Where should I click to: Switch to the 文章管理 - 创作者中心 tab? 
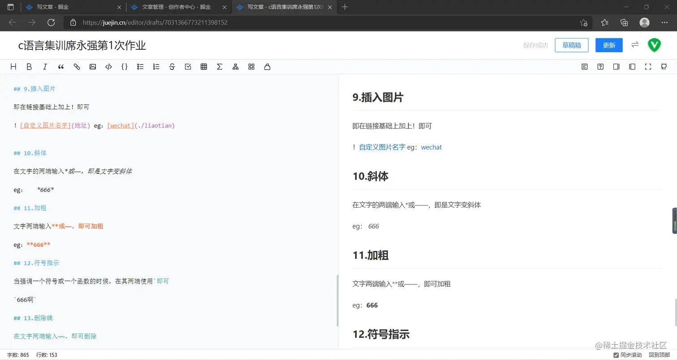[179, 7]
